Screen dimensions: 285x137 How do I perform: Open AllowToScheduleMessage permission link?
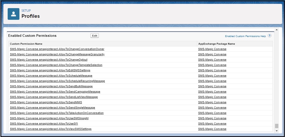point(51,76)
